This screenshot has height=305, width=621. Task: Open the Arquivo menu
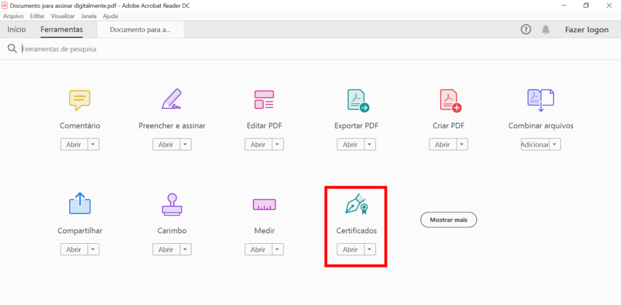(x=13, y=16)
